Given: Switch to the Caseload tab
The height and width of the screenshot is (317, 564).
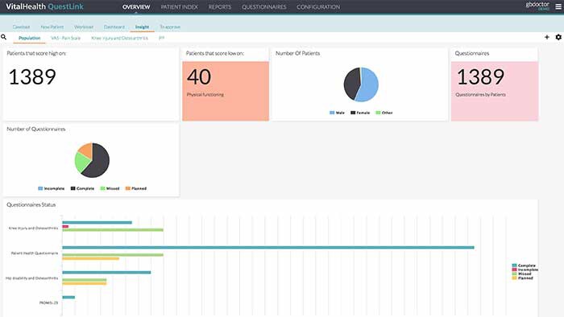Looking at the screenshot, I should click(x=21, y=27).
